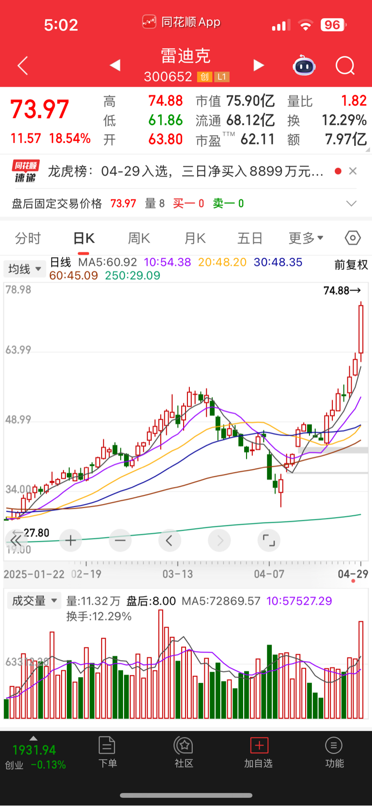
Task: Switch to the 月K chart tab
Action: (x=195, y=238)
